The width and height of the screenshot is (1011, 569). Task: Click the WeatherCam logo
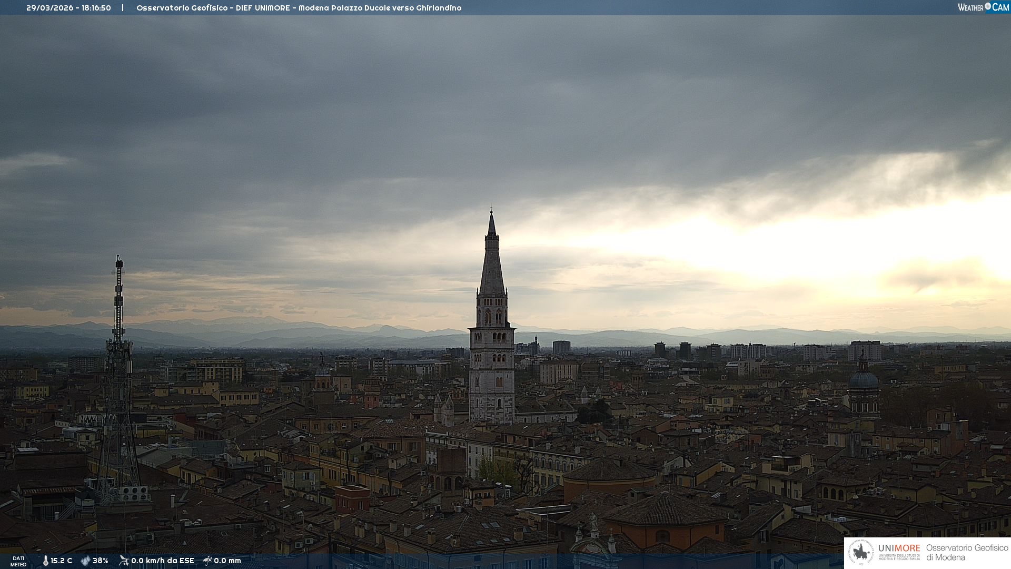[983, 7]
